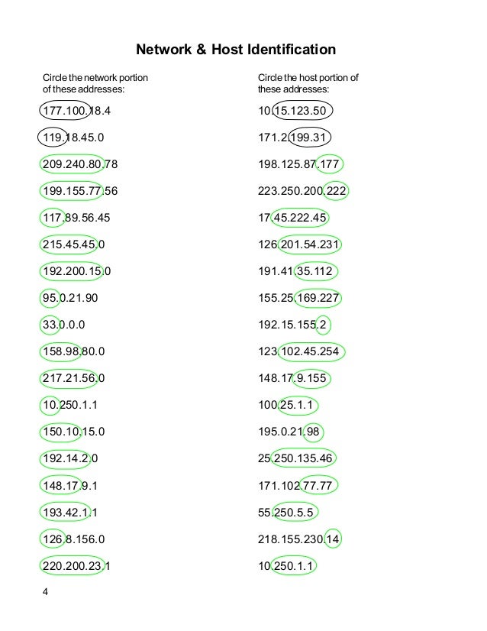Click the address 223.250.200.222
This screenshot has height=631, width=487.
[302, 191]
